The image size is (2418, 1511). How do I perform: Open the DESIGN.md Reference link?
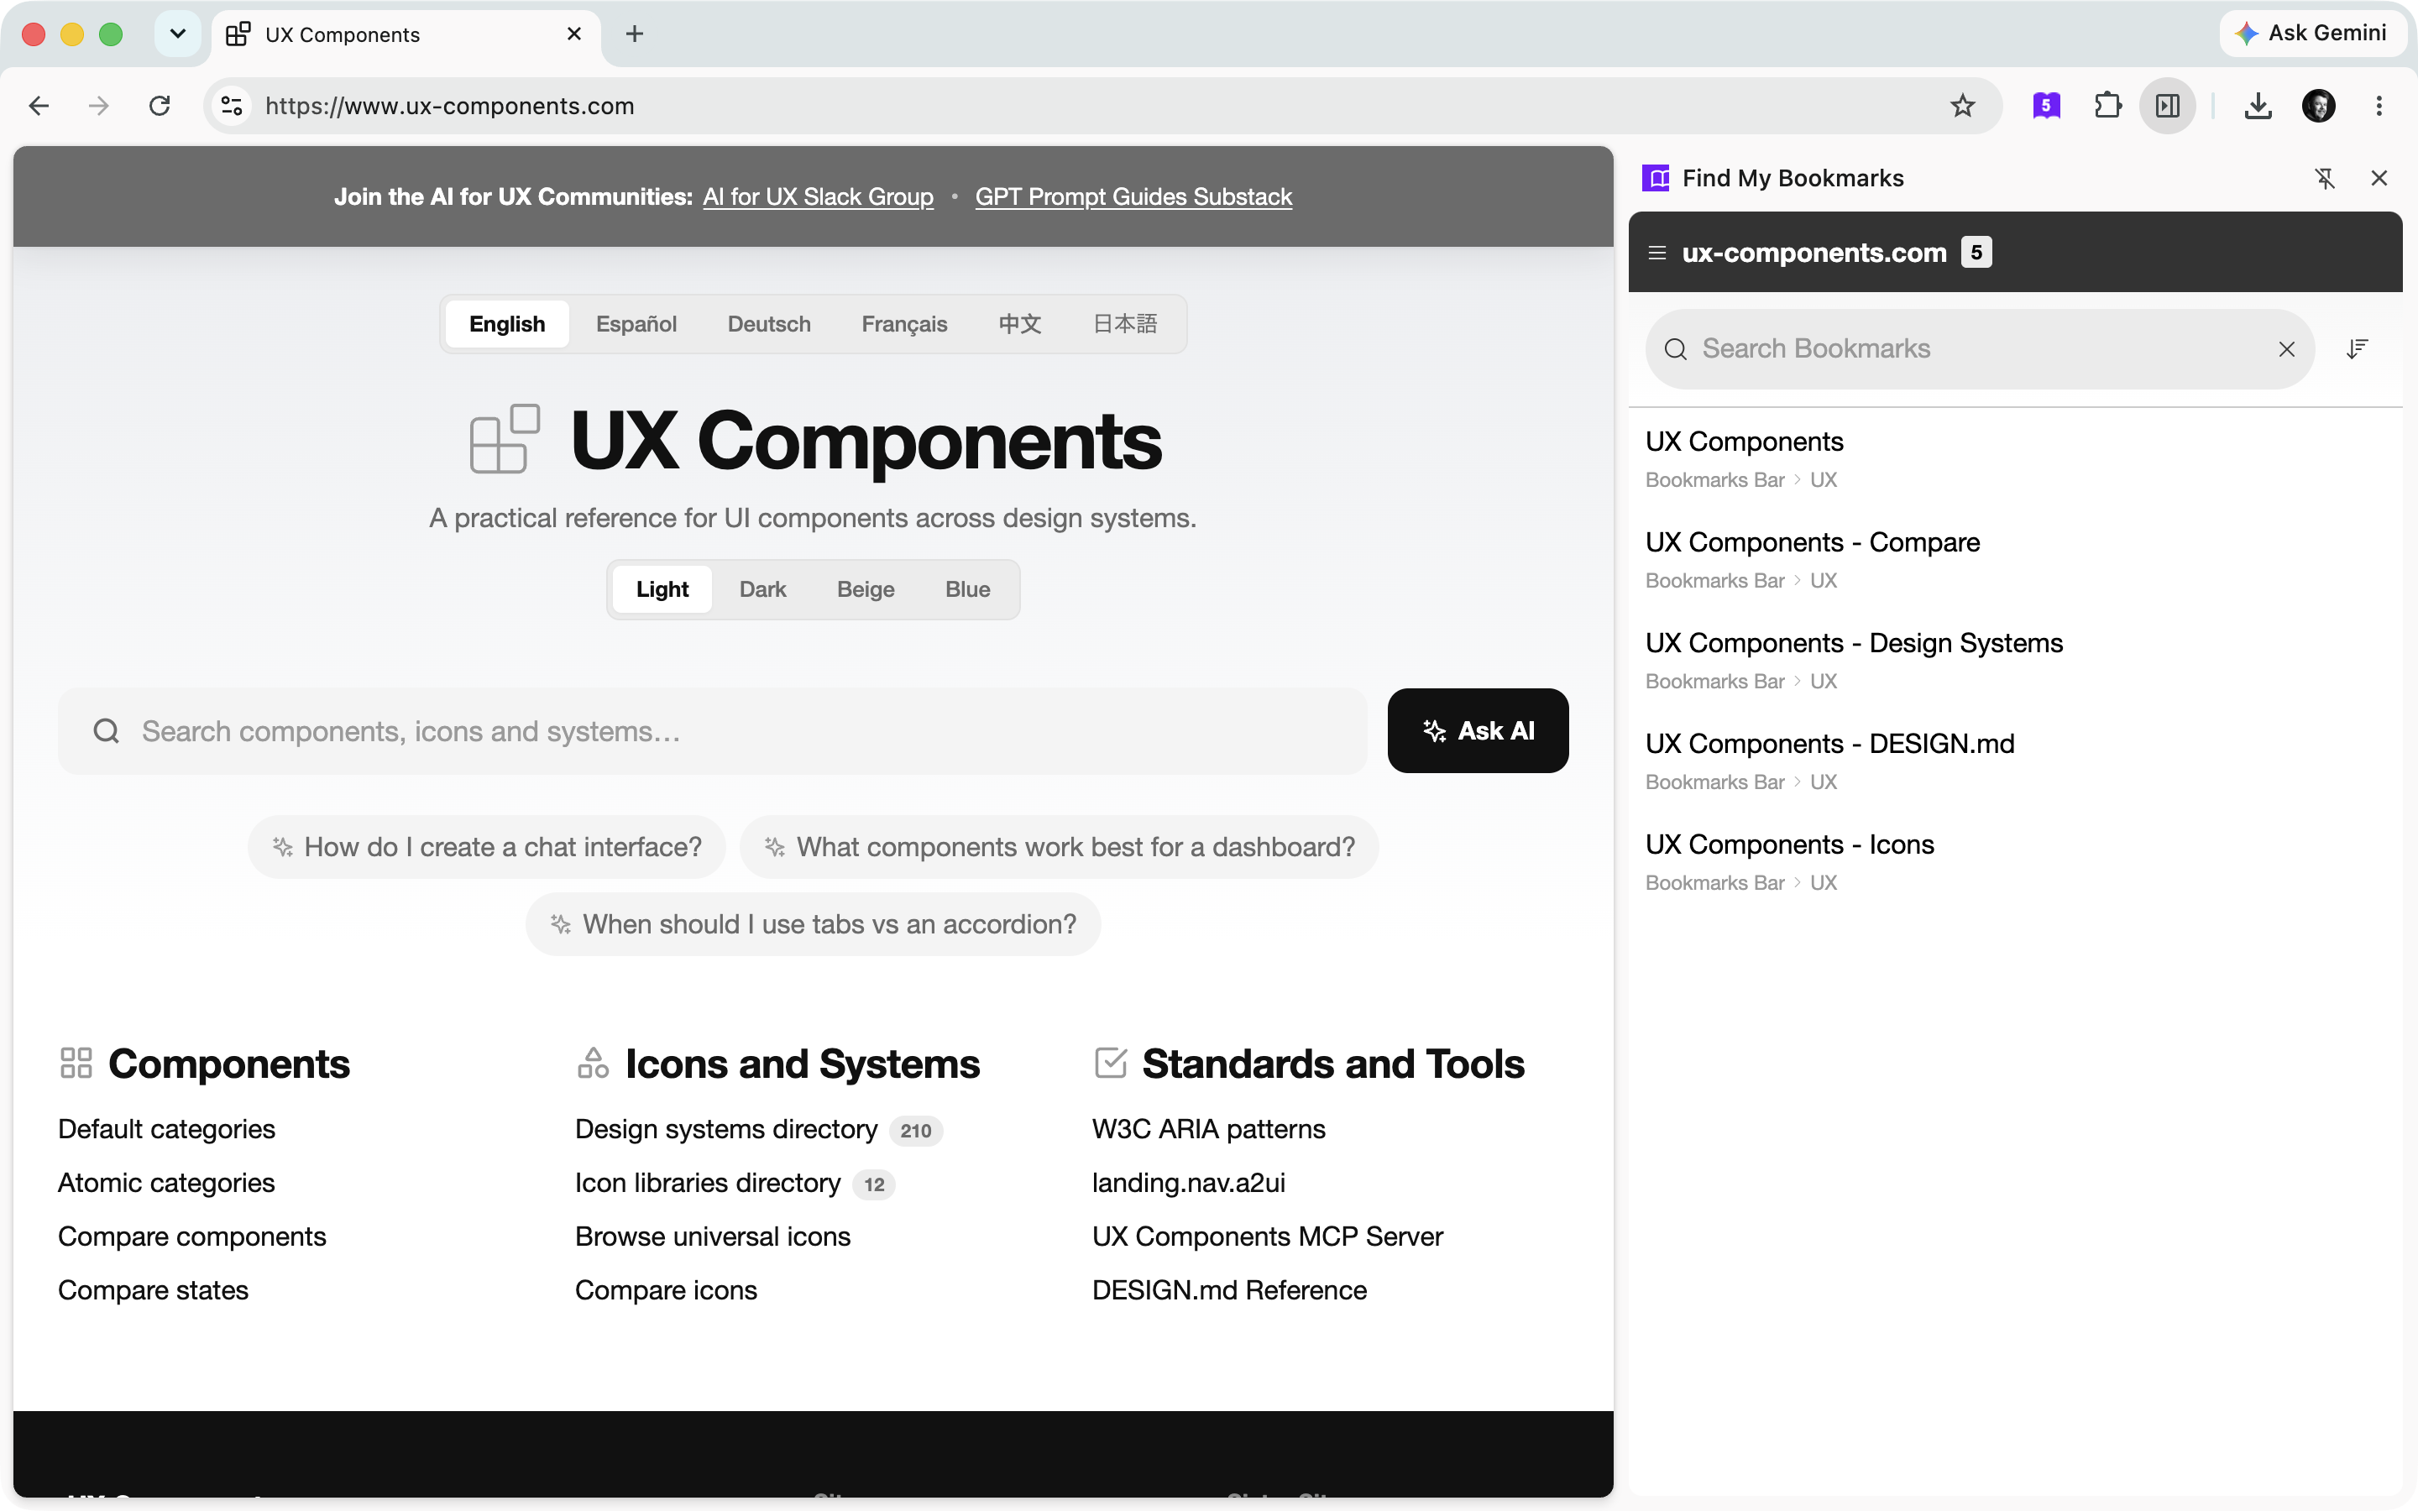coord(1230,1291)
